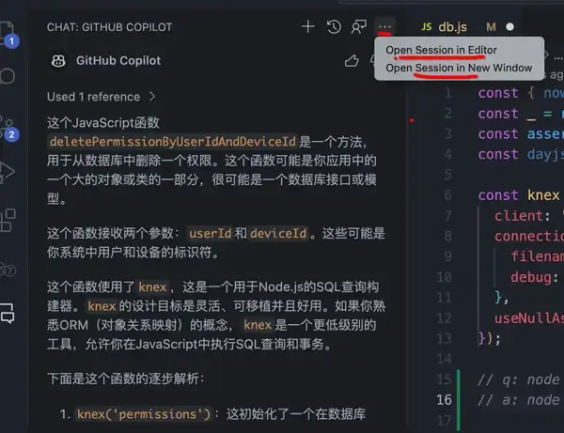This screenshot has height=433, width=564.
Task: Click line number 16 in editor gutter
Action: point(444,400)
